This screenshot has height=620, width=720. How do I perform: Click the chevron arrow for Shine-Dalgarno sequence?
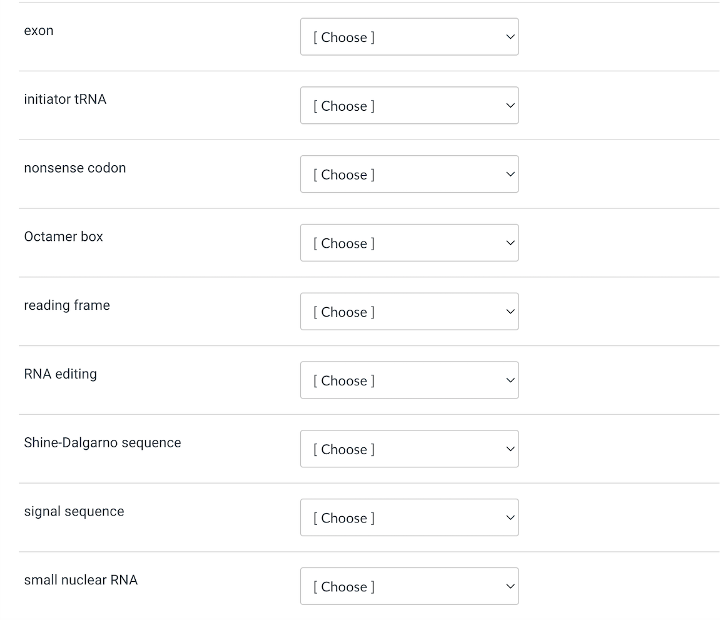510,449
